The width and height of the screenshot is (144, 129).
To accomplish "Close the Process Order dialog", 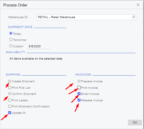I will tap(138, 5).
